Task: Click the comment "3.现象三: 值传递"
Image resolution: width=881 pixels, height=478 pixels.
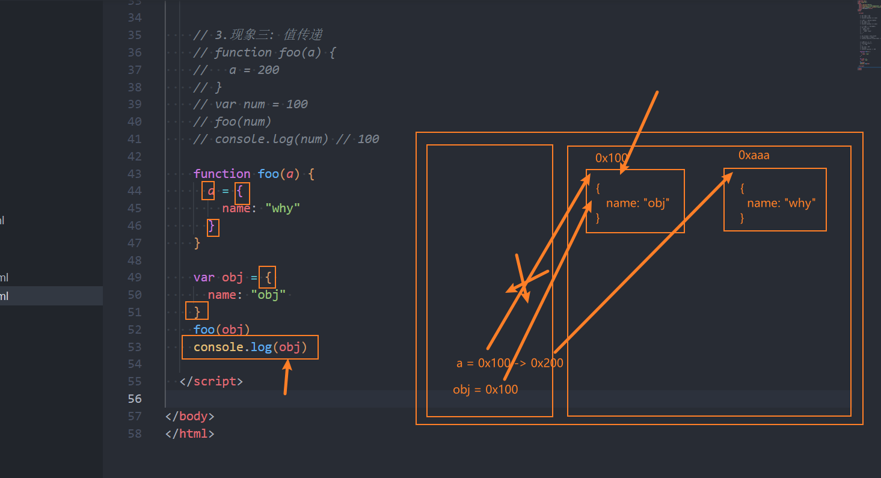Action: coord(258,35)
